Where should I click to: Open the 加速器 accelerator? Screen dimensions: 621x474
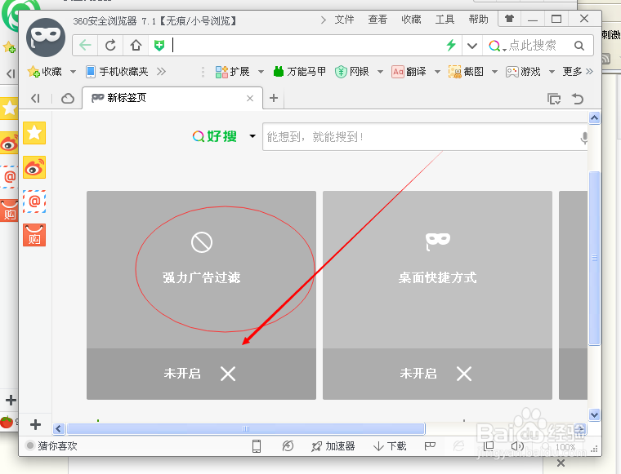click(333, 446)
